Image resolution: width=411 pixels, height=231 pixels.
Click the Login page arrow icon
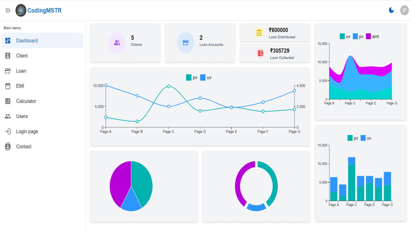point(8,131)
